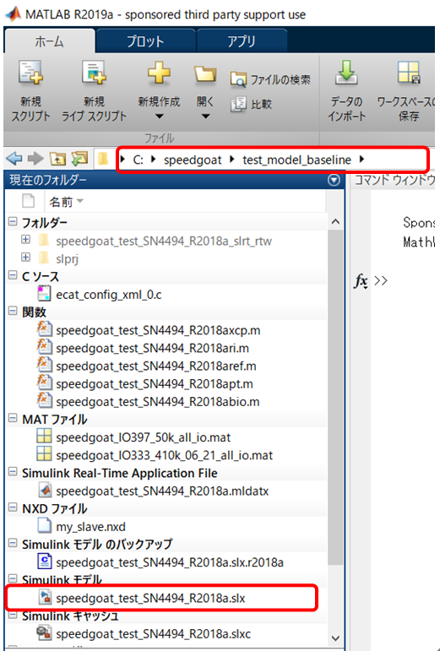Collapse the MAT ファイル group
The height and width of the screenshot is (651, 440).
(x=13, y=419)
